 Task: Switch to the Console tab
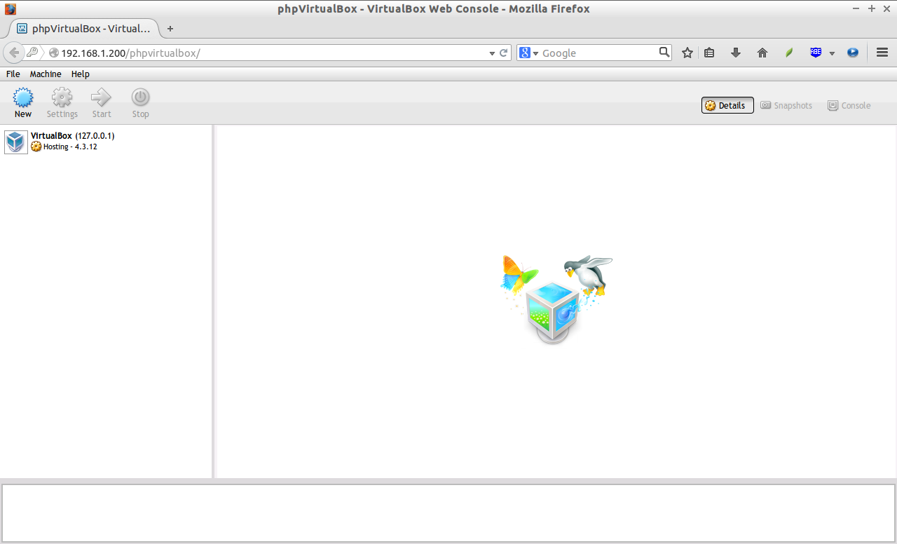point(849,105)
